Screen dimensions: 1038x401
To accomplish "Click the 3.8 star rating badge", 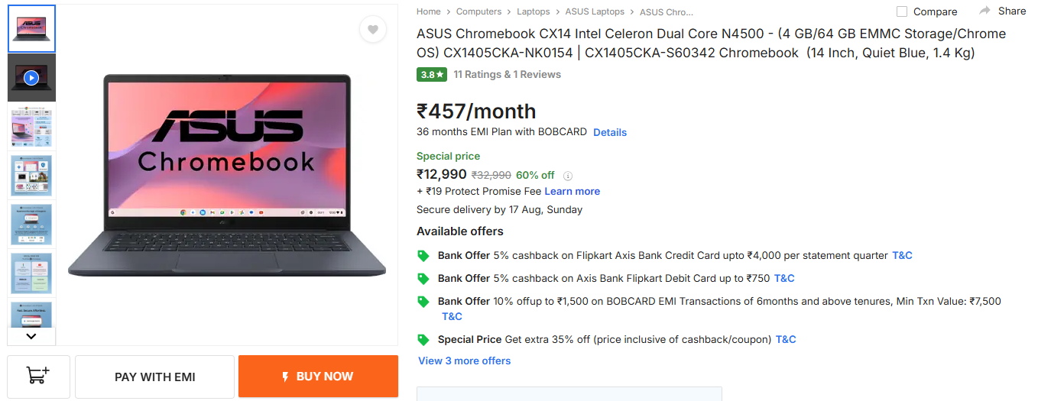I will click(x=432, y=74).
